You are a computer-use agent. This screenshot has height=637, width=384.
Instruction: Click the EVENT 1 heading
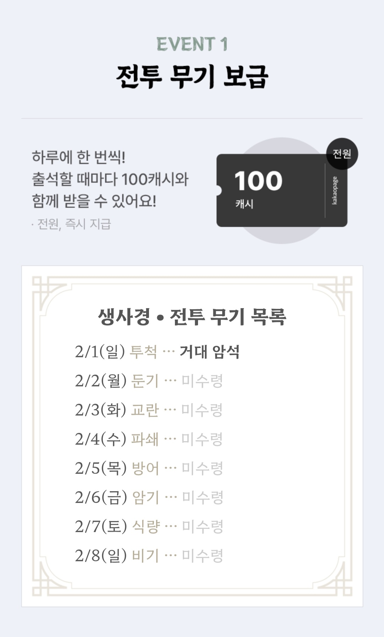click(192, 44)
